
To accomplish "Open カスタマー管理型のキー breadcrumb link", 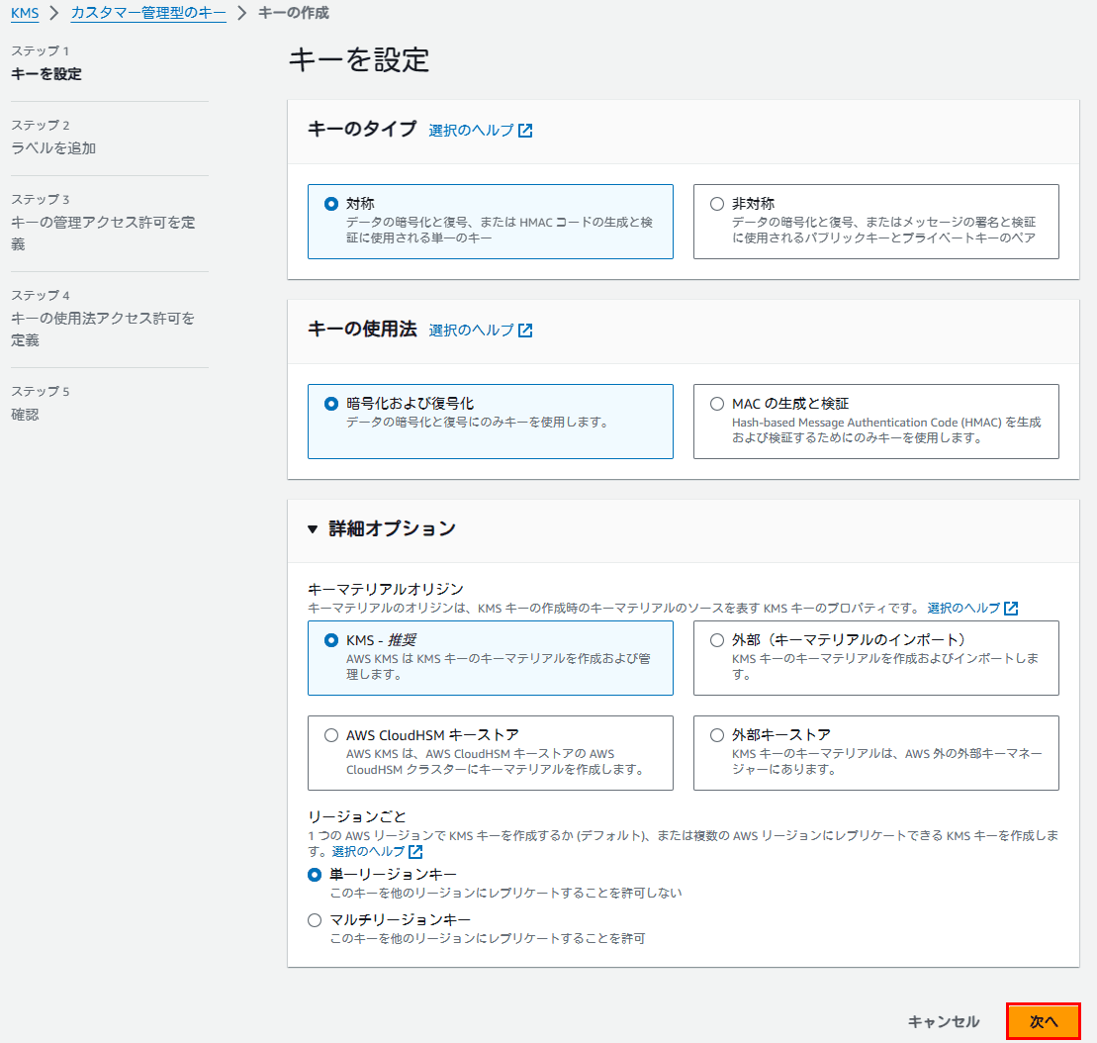I will pyautogui.click(x=148, y=13).
